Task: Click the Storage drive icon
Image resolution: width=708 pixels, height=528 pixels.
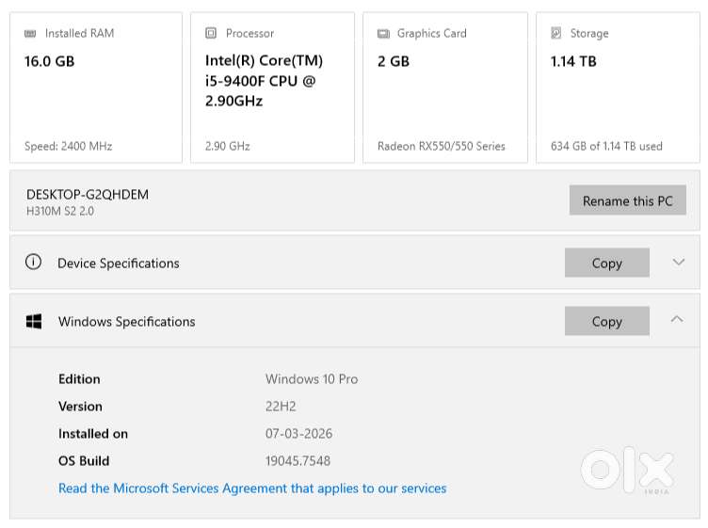Action: [x=556, y=33]
